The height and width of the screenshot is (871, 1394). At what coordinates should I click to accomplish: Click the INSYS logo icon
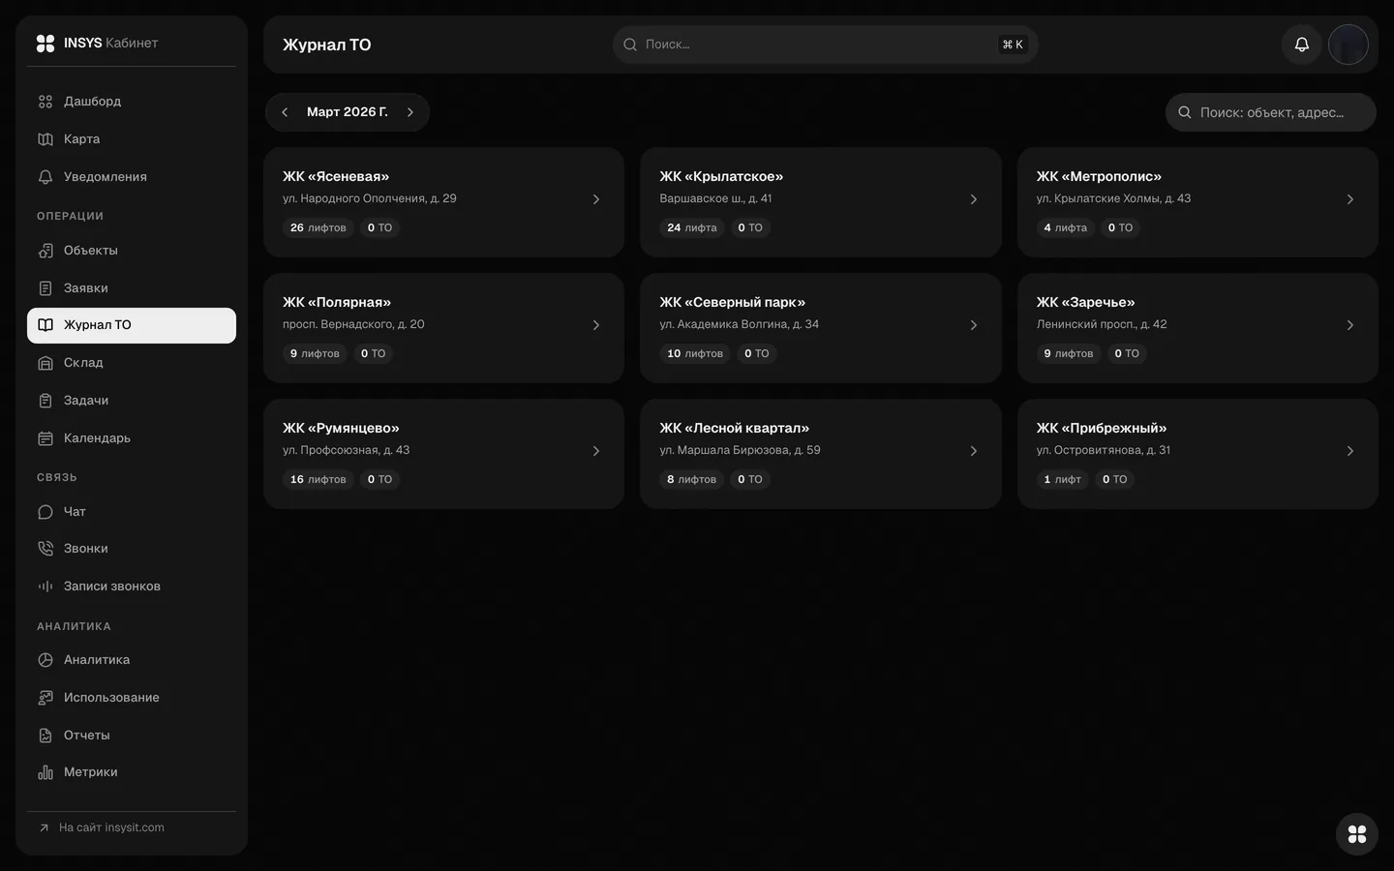(x=45, y=43)
